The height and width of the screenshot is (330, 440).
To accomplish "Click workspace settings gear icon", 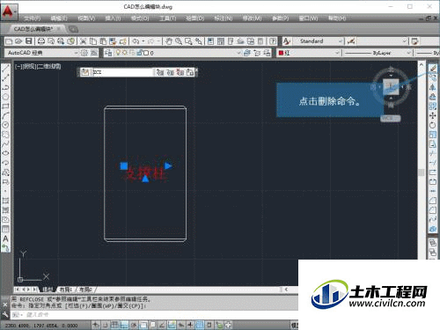I will click(x=84, y=53).
